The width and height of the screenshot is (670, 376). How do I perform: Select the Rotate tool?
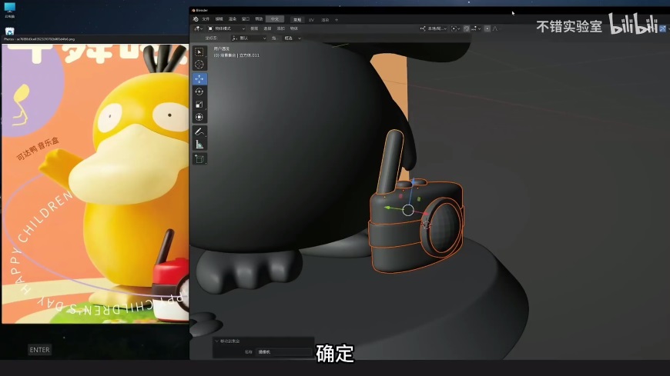tap(199, 92)
